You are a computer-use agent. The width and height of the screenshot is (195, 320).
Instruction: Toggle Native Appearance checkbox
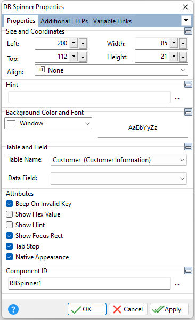pos(10,257)
